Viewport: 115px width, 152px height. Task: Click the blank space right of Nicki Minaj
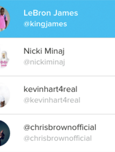[90, 57]
